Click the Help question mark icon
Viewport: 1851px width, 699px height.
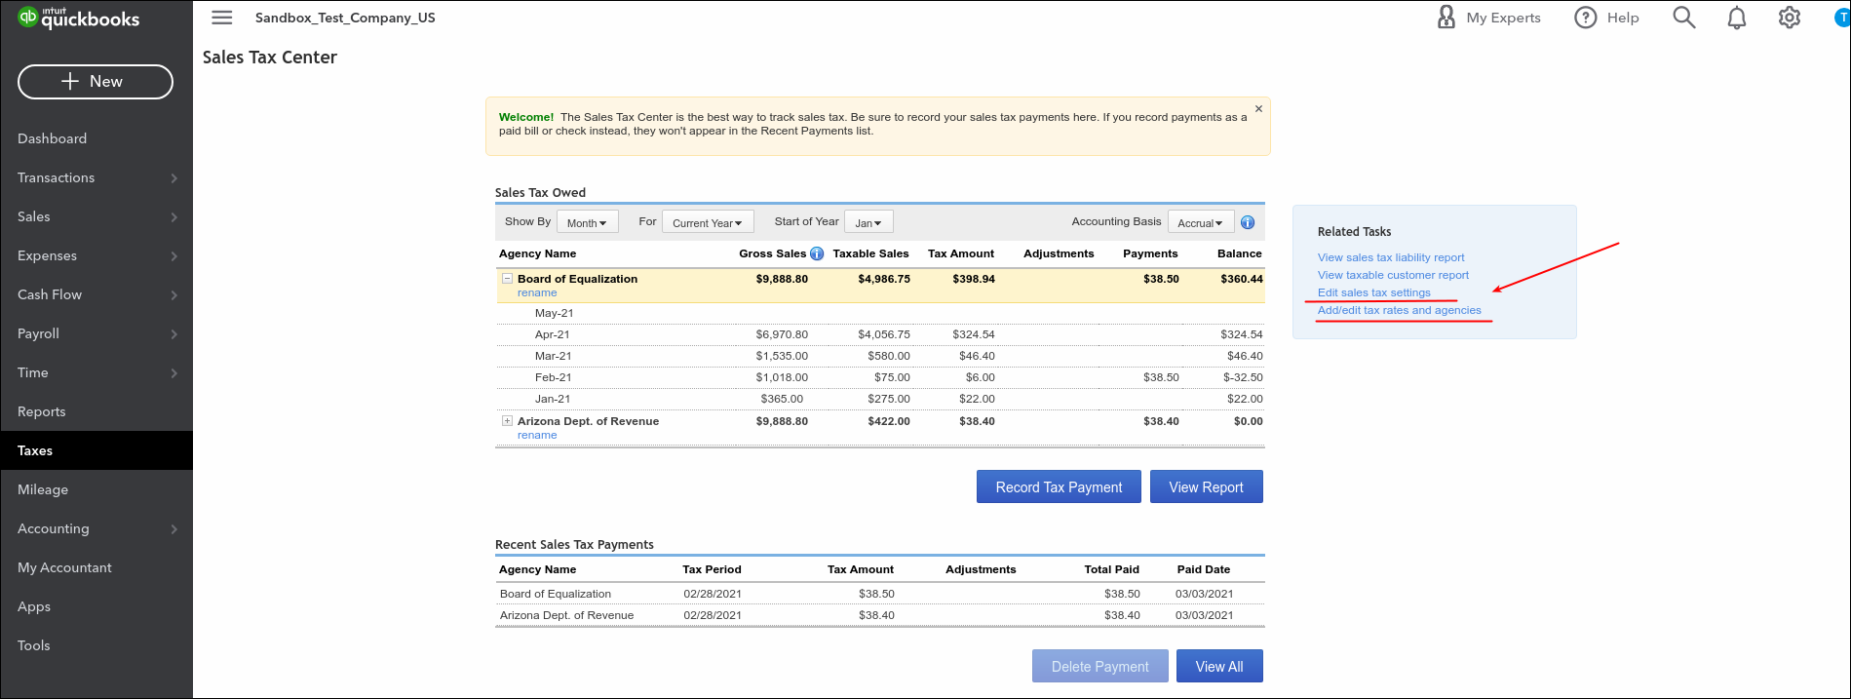[x=1586, y=18]
